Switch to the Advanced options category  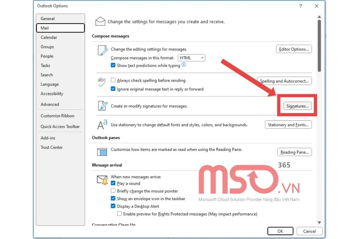click(x=50, y=104)
